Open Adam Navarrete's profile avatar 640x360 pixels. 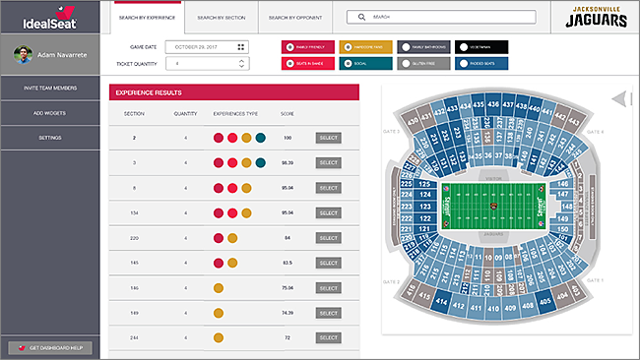[23, 55]
